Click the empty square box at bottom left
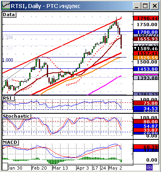Image resolution: width=161 pixels, height=172 pixels. (5, 167)
